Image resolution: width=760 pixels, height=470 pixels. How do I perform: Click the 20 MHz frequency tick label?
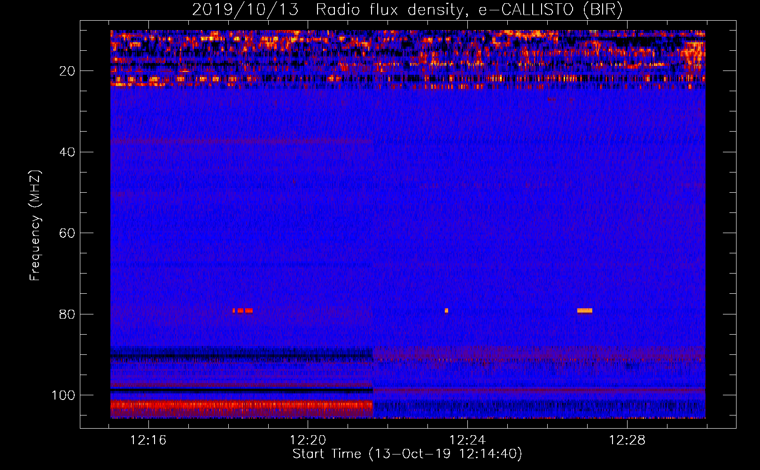click(x=68, y=71)
